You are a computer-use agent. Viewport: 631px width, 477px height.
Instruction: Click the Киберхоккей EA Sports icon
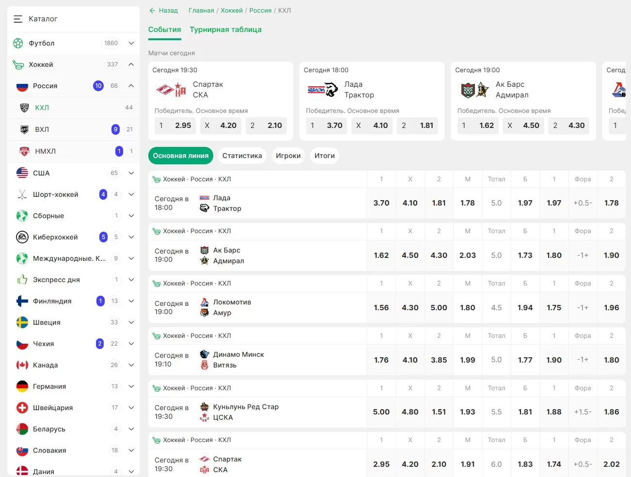click(22, 237)
